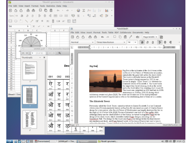Open Gnumeric Format menu

(35, 6)
